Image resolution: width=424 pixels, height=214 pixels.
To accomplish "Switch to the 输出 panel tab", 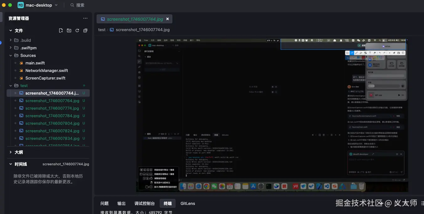I will (x=121, y=203).
